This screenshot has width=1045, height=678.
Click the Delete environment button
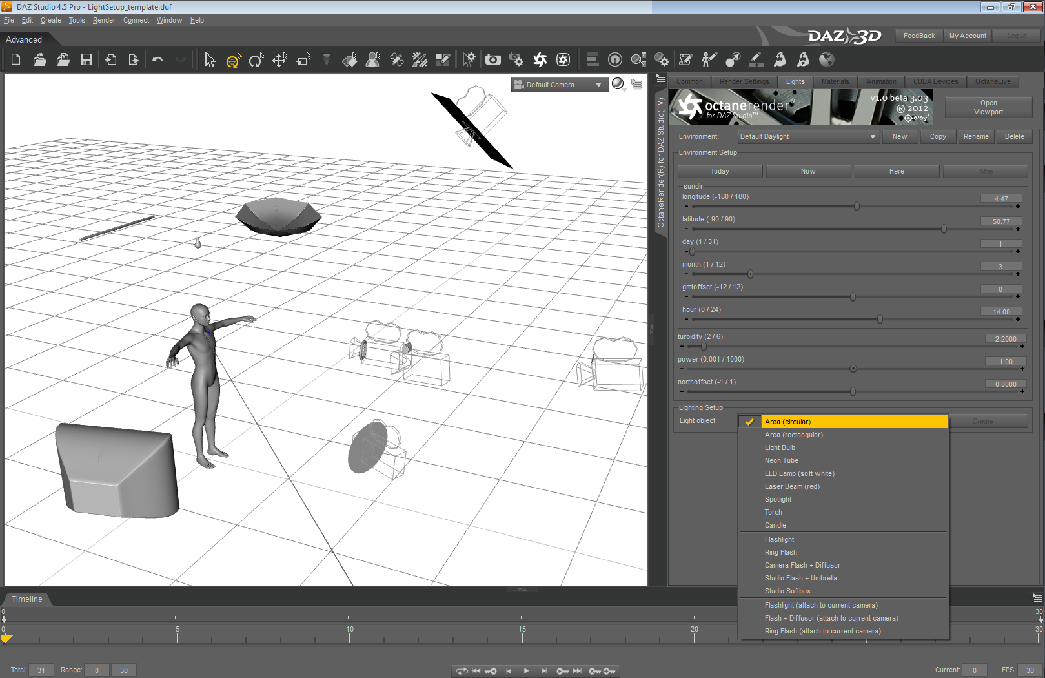click(1014, 137)
